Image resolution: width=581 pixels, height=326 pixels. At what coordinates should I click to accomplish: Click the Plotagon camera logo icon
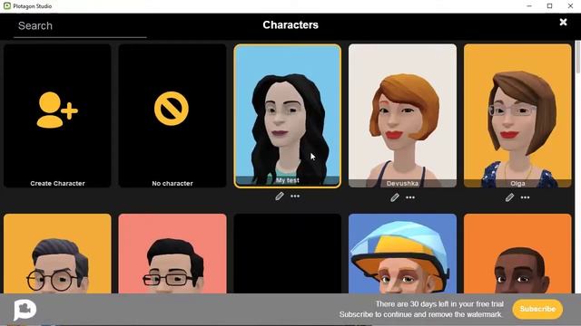click(x=25, y=310)
